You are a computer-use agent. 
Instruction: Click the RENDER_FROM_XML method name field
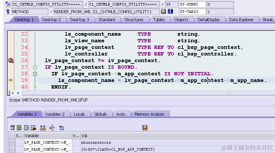tap(106, 12)
